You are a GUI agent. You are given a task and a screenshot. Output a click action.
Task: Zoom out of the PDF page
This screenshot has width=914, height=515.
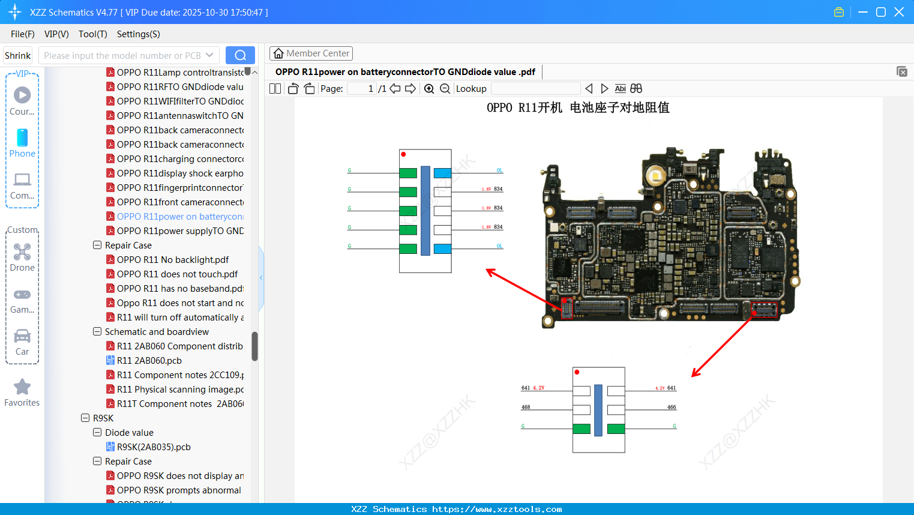pyautogui.click(x=445, y=88)
